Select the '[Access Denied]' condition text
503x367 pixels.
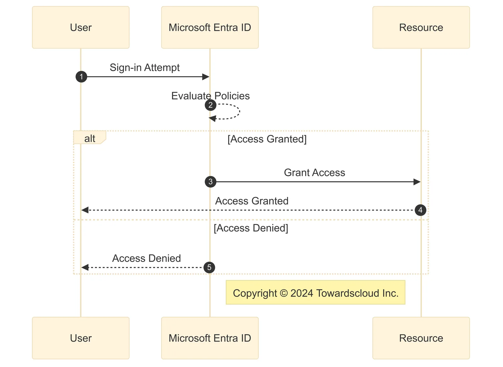[x=251, y=228]
